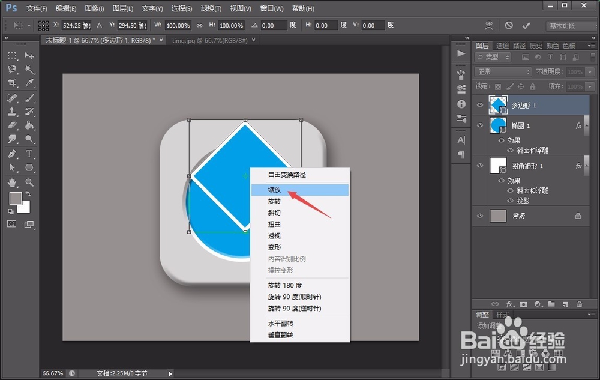Image resolution: width=600 pixels, height=380 pixels.
Task: Add layer style fx button
Action: 509,304
